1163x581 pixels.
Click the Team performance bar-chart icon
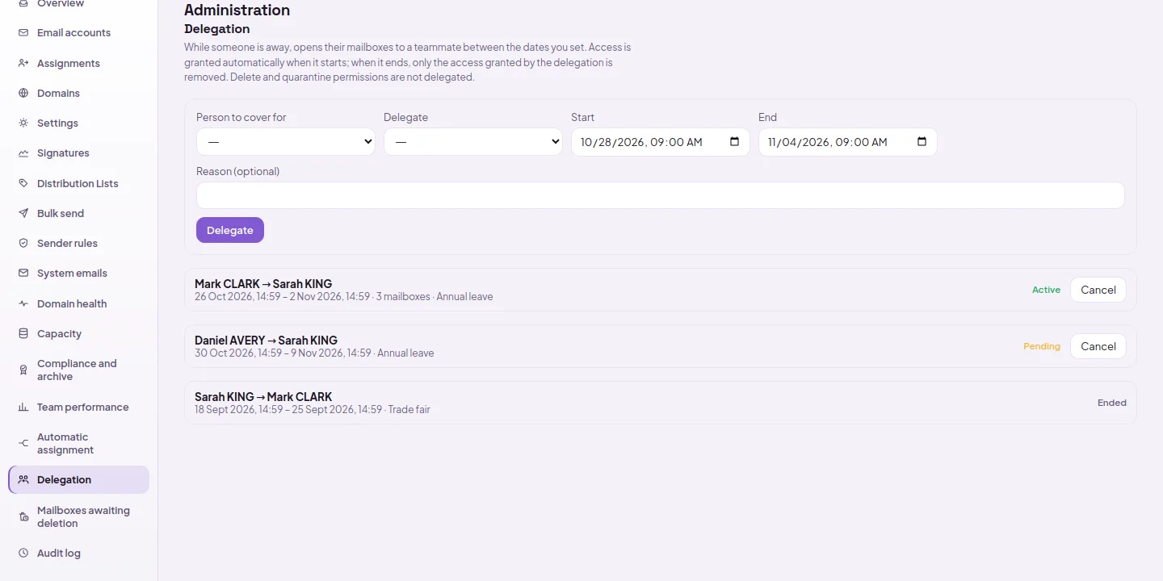point(23,408)
